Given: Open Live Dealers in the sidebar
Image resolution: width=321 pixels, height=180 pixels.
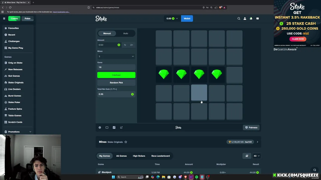Looking at the screenshot, I should point(14,89).
